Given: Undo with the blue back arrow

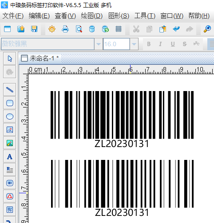Looking at the screenshot, I should click(x=176, y=29).
